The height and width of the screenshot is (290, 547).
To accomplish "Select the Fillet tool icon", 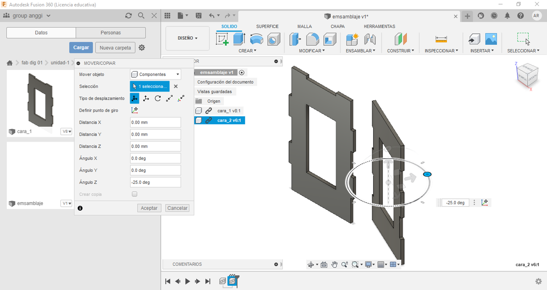I will (x=312, y=39).
